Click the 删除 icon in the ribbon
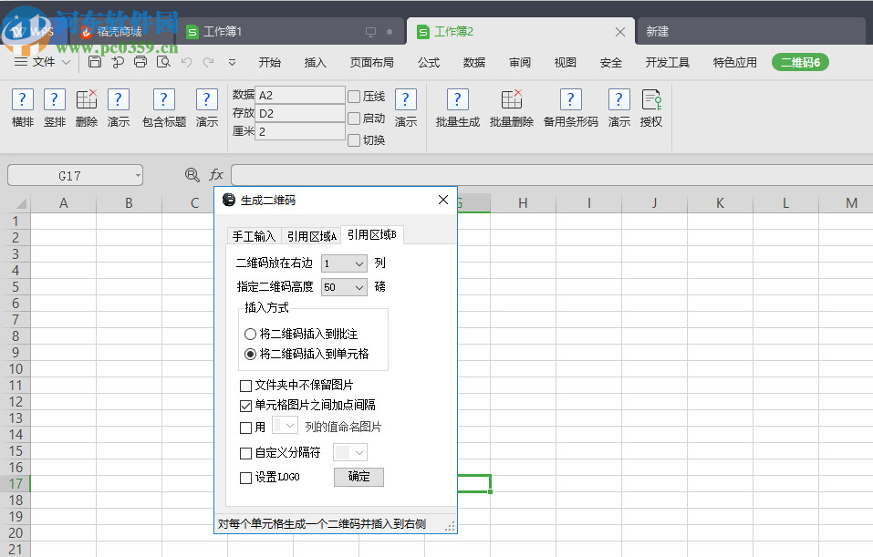Image resolution: width=873 pixels, height=557 pixels. tap(86, 108)
